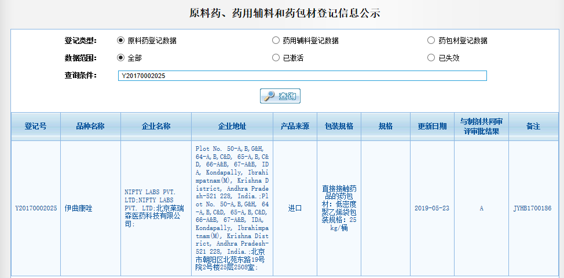Click the 查询条件 search input field
Image resolution: width=564 pixels, height=278 pixels.
click(302, 76)
